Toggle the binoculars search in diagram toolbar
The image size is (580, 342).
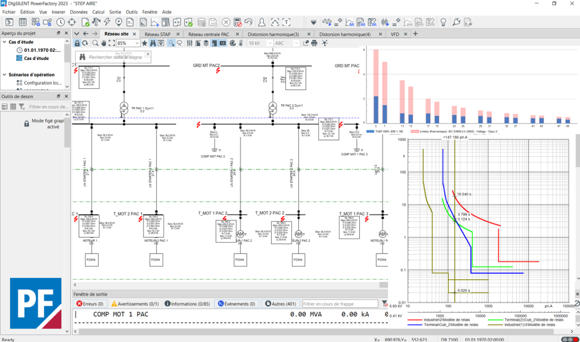(153, 43)
